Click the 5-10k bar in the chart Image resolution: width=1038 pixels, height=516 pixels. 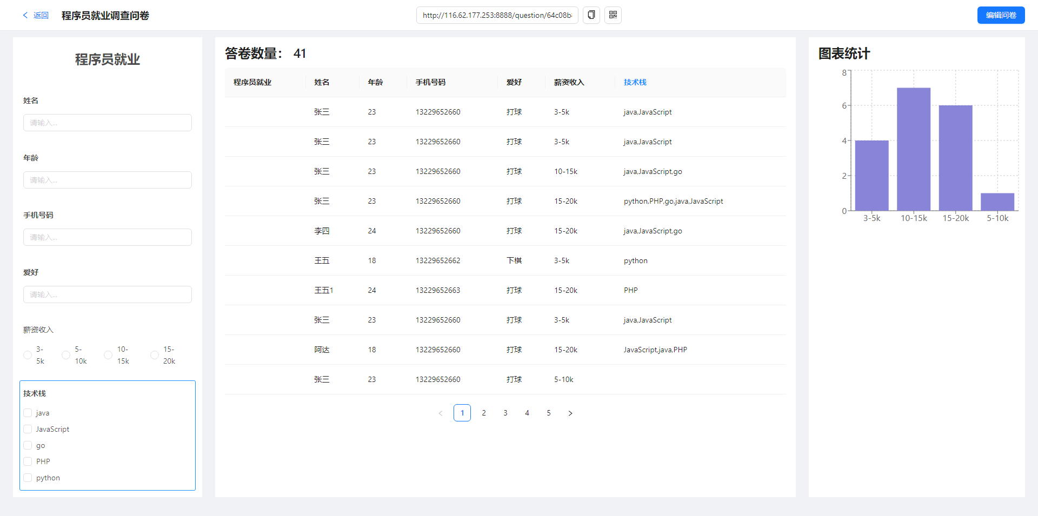pyautogui.click(x=997, y=202)
